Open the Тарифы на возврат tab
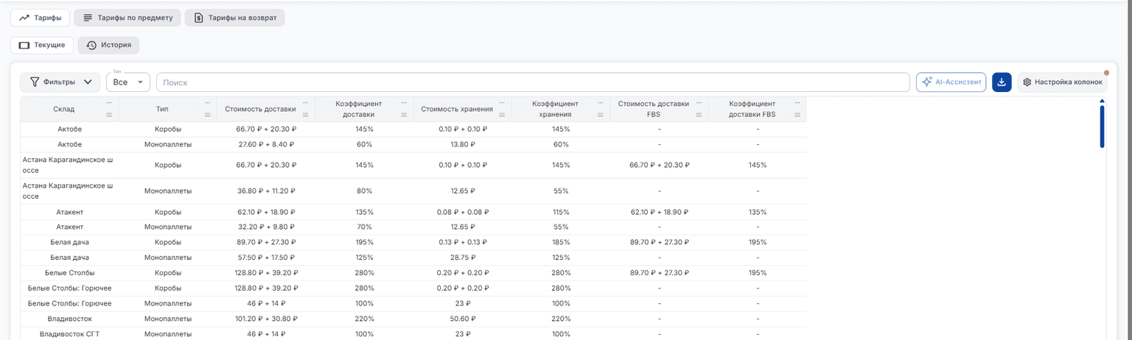1132x340 pixels. pos(234,18)
